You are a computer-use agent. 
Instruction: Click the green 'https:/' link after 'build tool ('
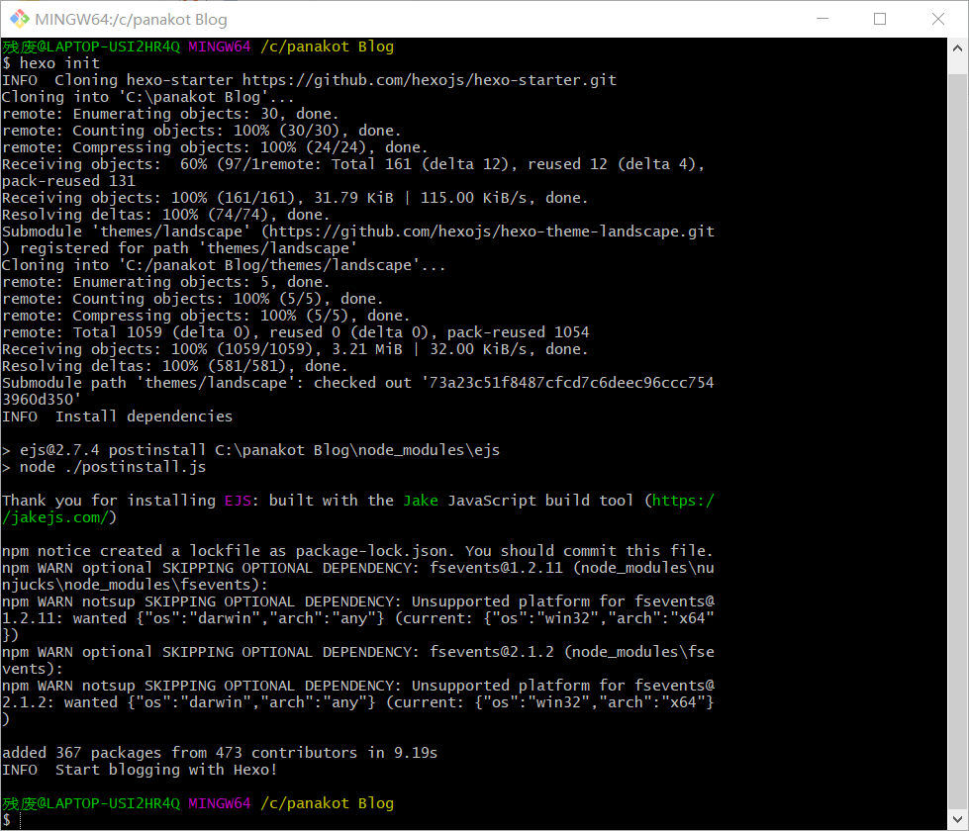(684, 501)
